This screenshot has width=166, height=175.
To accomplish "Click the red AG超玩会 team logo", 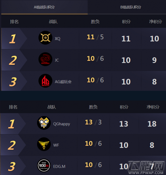I will pos(45,81).
